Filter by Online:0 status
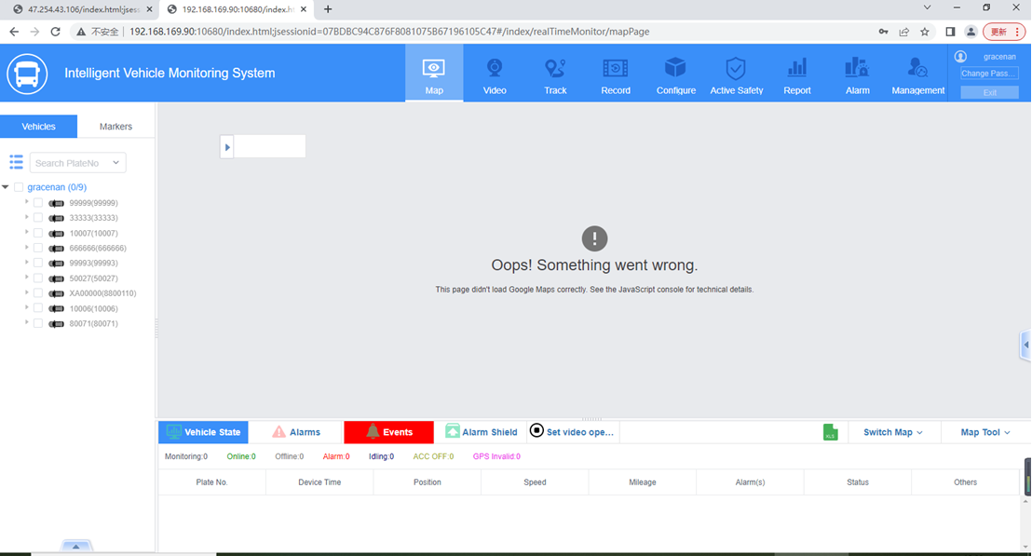The width and height of the screenshot is (1032, 556). (241, 456)
